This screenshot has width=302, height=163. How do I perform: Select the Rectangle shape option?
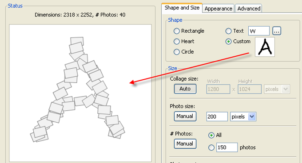click(x=189, y=31)
